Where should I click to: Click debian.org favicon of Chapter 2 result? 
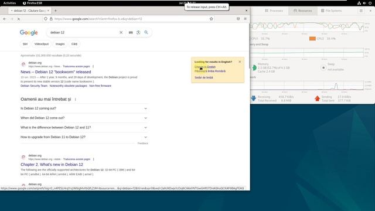[23, 157]
